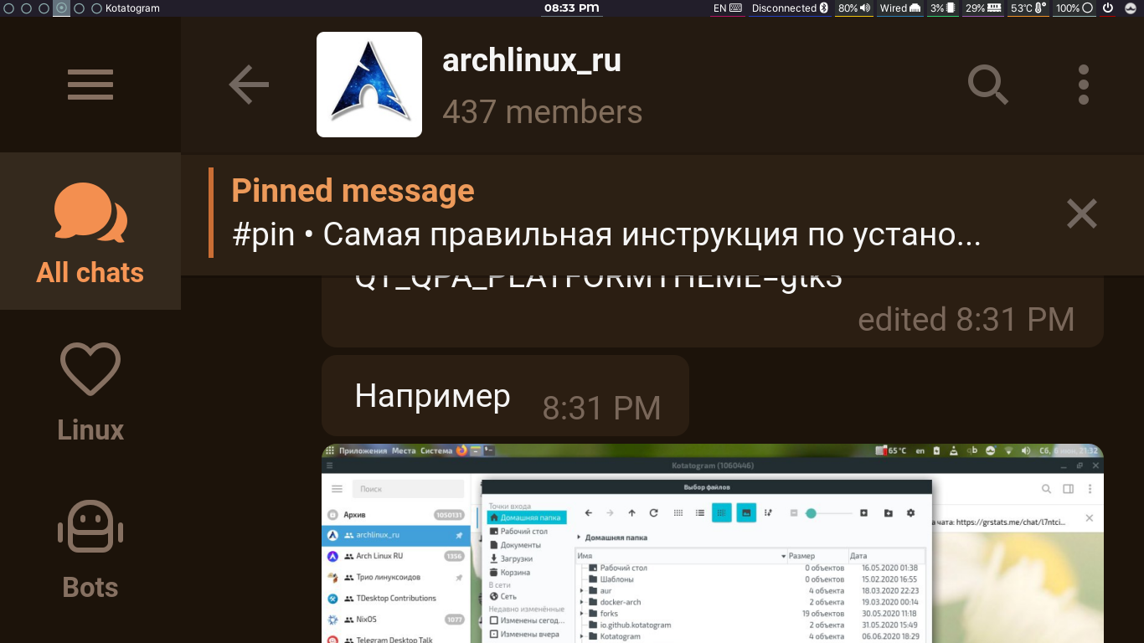Image resolution: width=1144 pixels, height=643 pixels.
Task: Open the Disconnected Bluetooth status
Action: click(790, 8)
